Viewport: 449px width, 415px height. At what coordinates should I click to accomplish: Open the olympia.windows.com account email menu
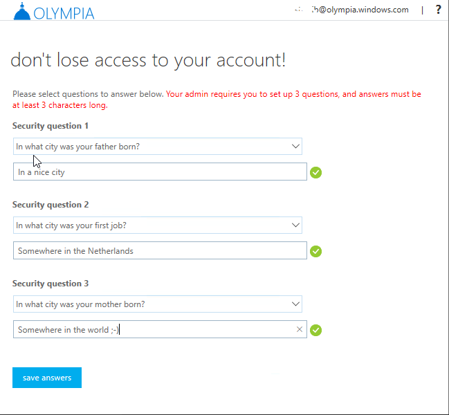pos(351,10)
